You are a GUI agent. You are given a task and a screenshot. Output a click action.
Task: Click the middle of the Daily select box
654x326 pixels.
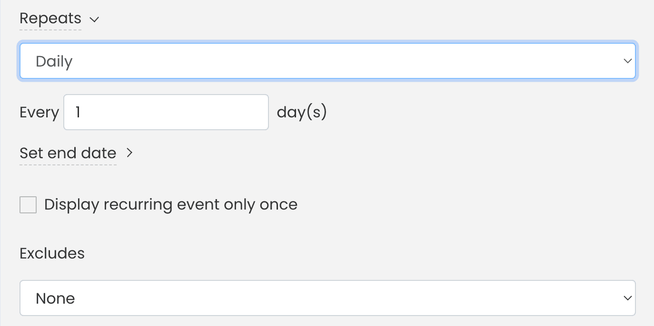click(x=327, y=61)
